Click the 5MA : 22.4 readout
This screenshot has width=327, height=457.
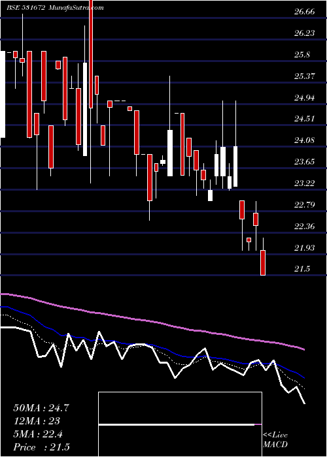coord(38,434)
